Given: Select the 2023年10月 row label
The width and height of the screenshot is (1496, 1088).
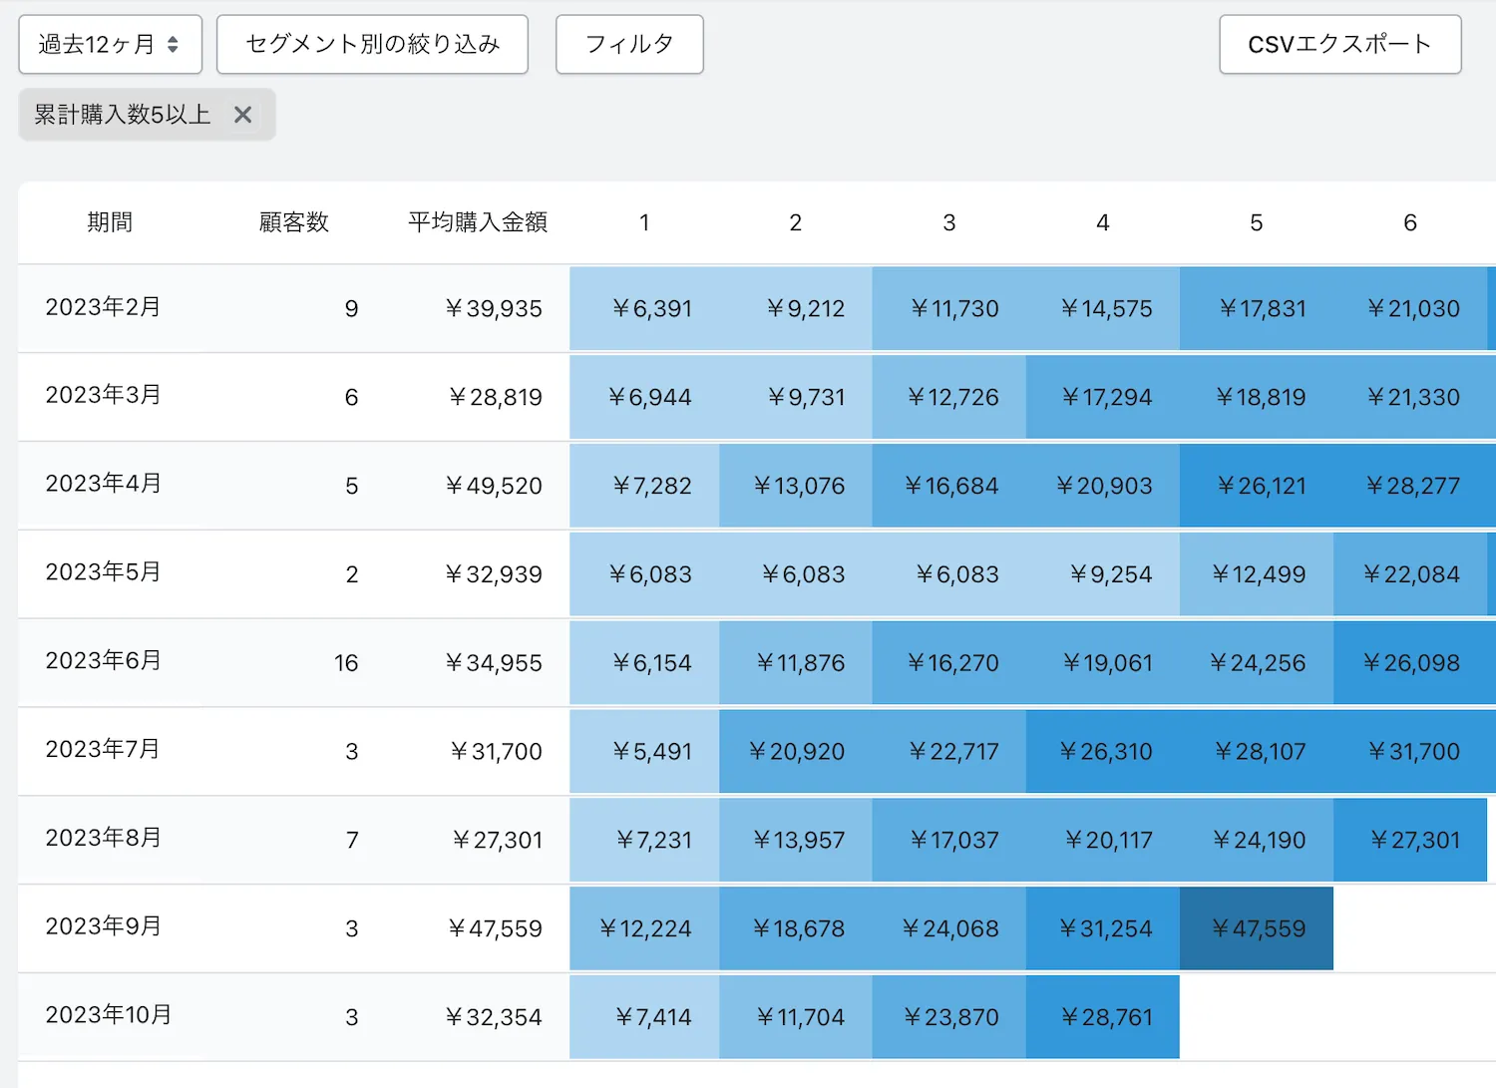Looking at the screenshot, I should pyautogui.click(x=108, y=1015).
